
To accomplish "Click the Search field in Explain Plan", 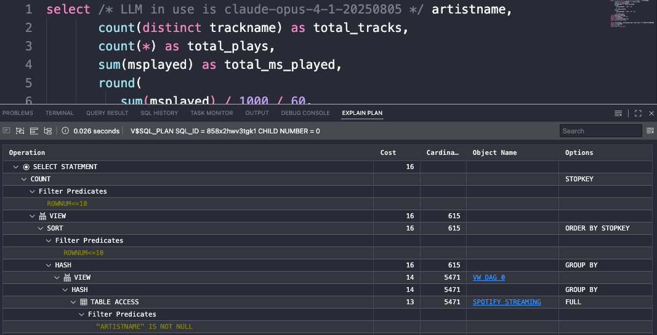I will point(600,131).
